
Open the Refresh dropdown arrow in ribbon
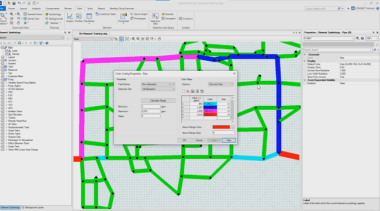point(60,23)
